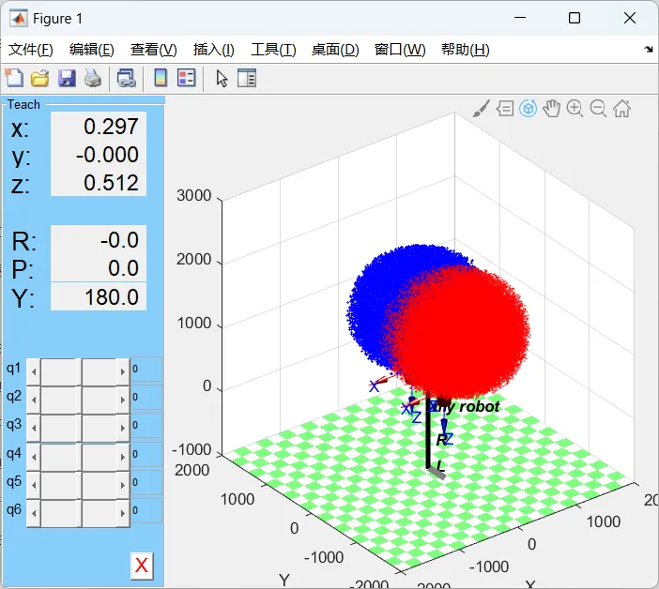Decrease q2 with its left arrow
The height and width of the screenshot is (589, 659).
(34, 400)
